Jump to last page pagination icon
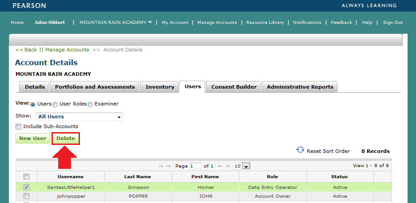The height and width of the screenshot is (203, 416). 228,166
